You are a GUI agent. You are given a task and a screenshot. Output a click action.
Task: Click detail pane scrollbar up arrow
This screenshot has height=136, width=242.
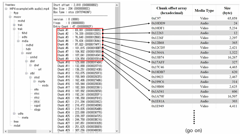[117, 5]
